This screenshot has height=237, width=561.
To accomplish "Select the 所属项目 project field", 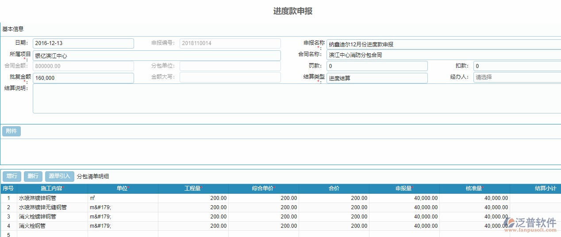I will tap(157, 56).
